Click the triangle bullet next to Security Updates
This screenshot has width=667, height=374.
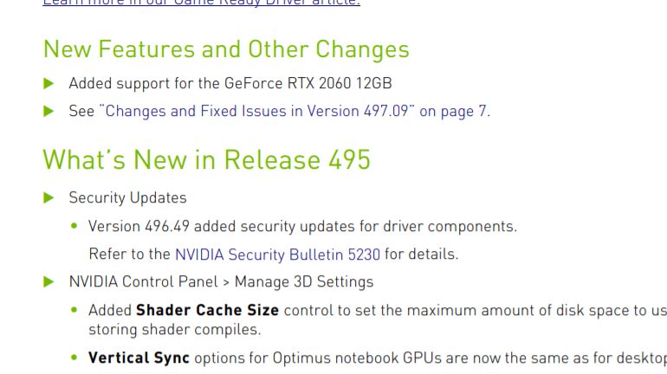tap(49, 198)
